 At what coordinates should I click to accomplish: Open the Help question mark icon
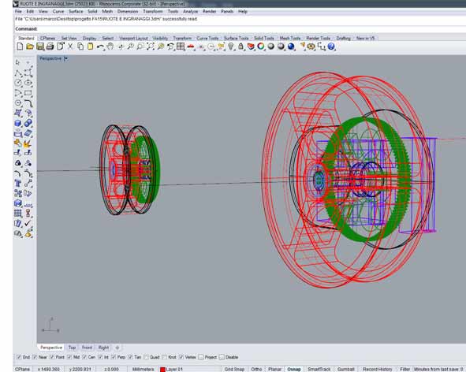coord(331,46)
